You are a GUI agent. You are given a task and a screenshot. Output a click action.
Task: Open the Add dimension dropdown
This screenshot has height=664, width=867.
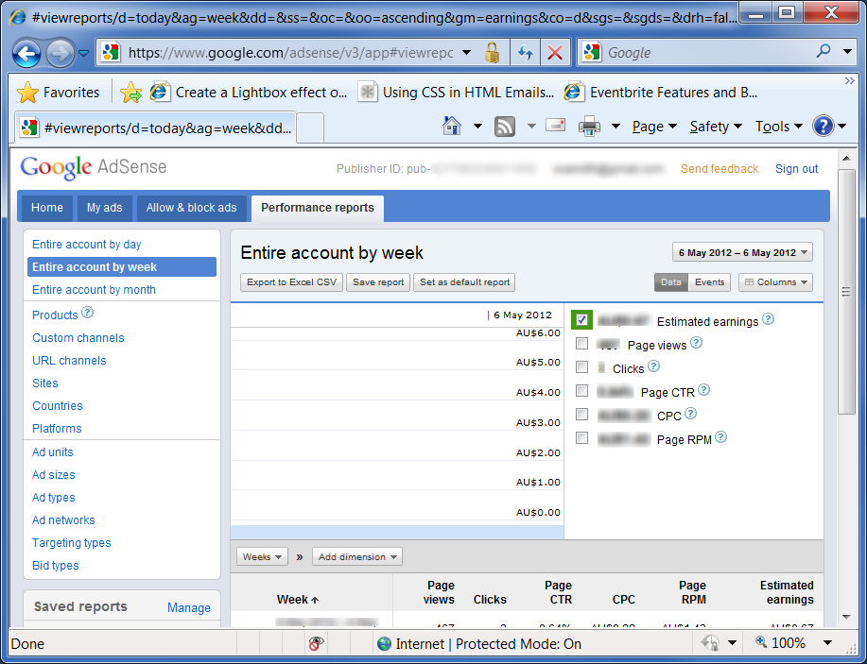tap(357, 557)
